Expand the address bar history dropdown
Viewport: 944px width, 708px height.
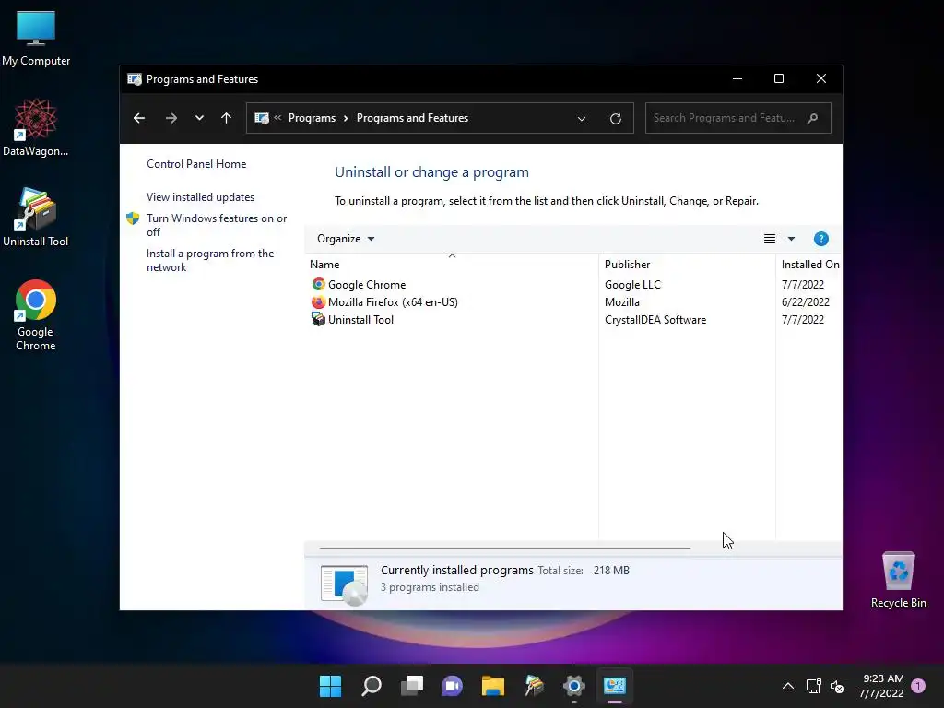[582, 119]
